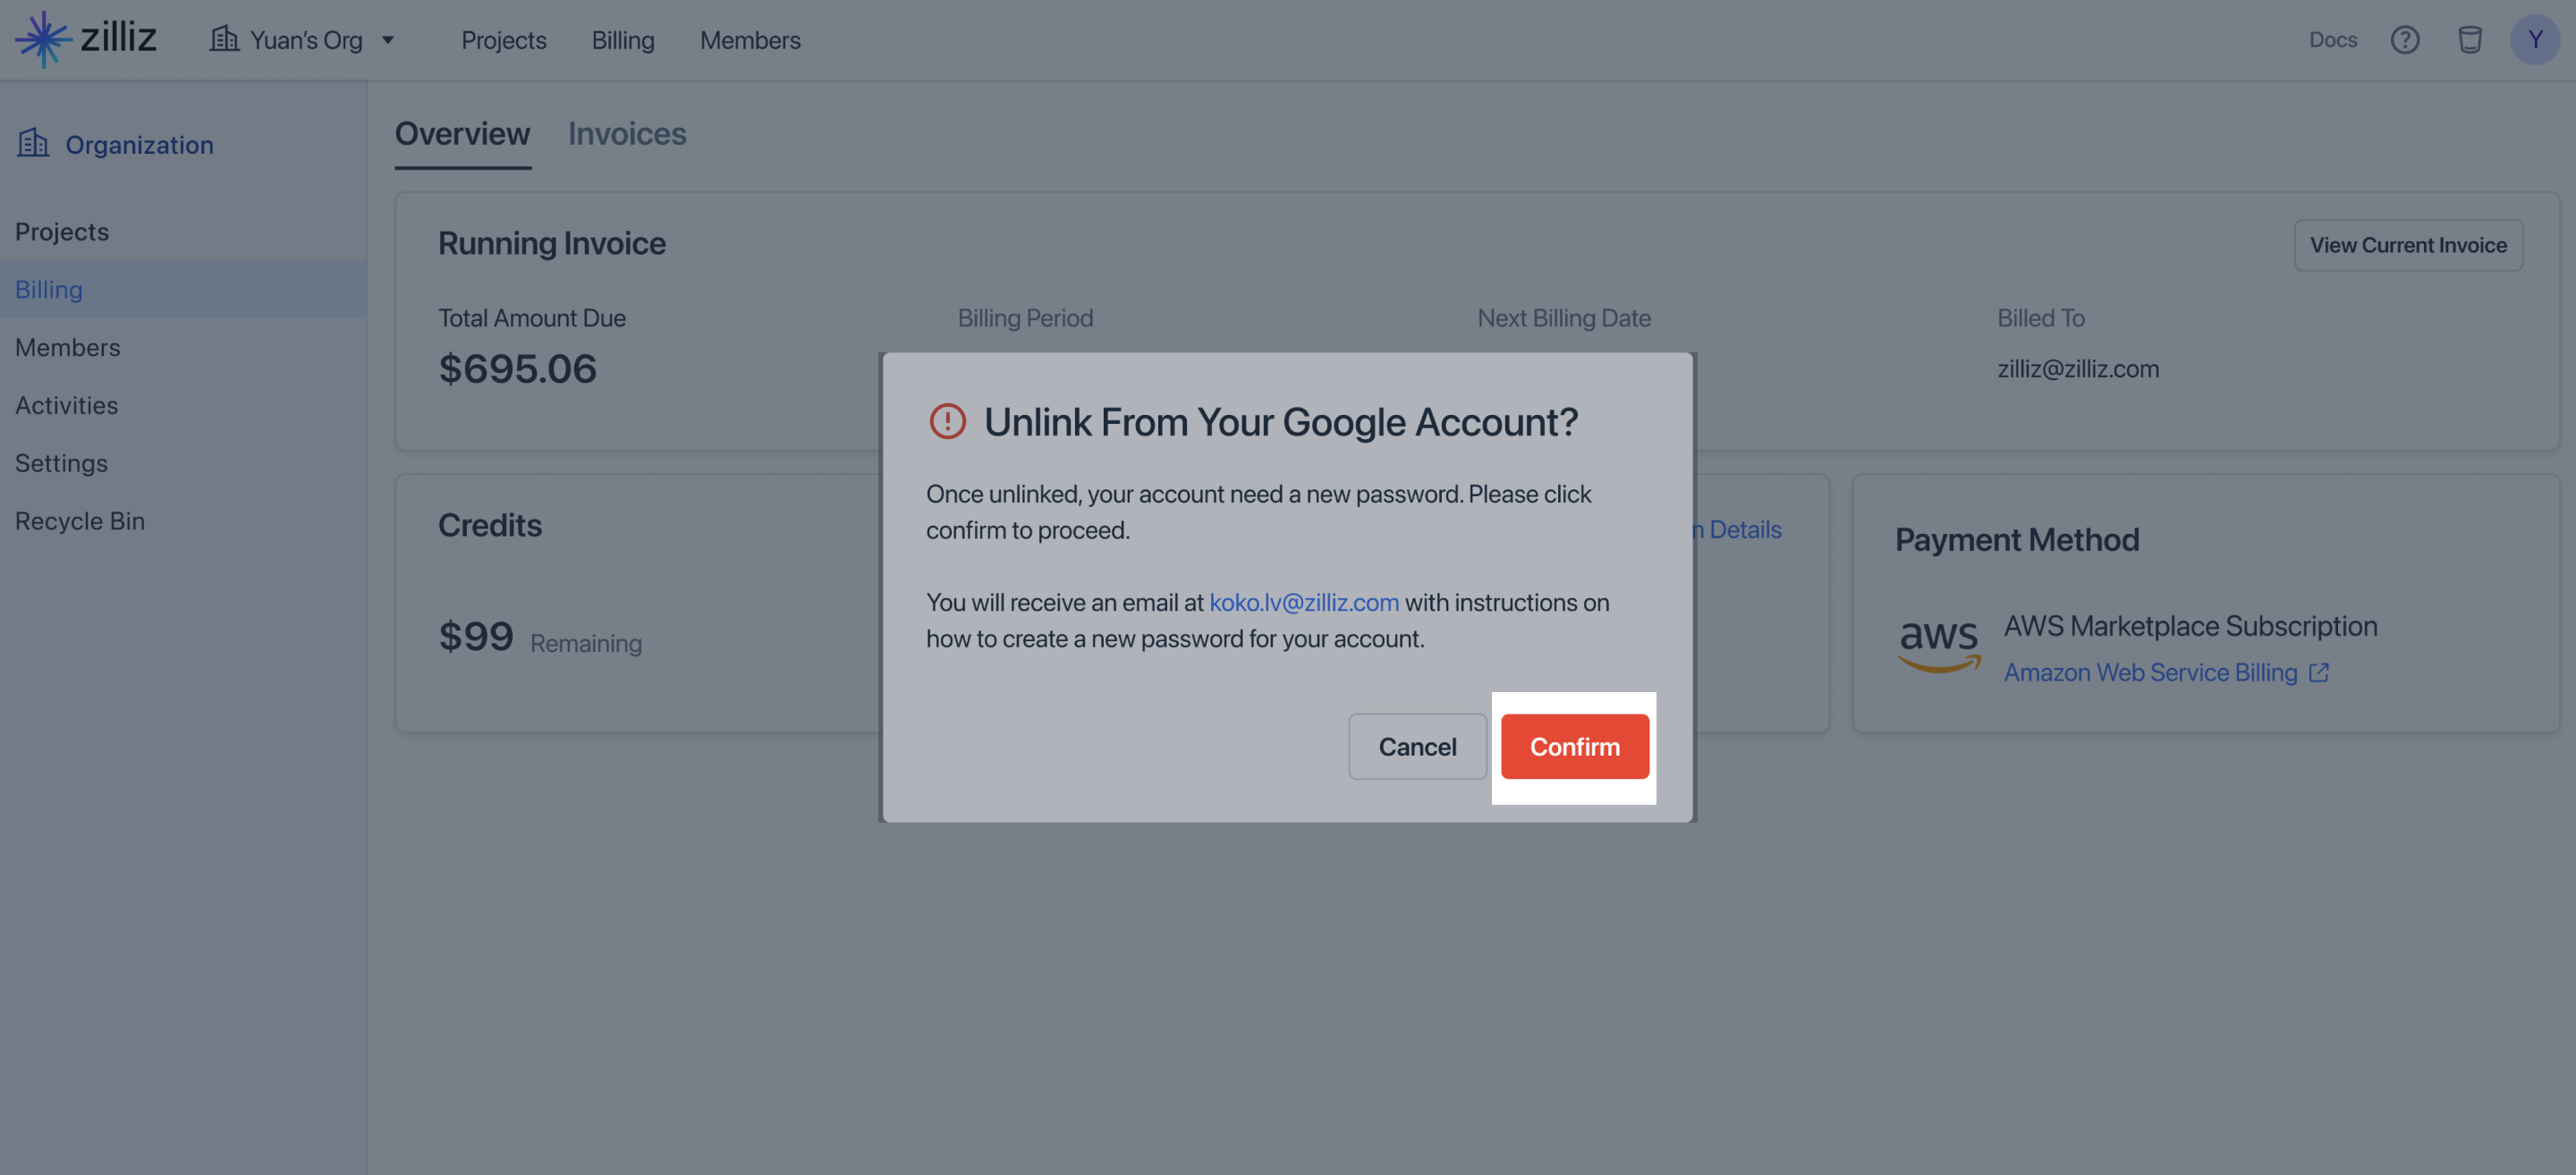Open the recycle bin icon in header
The width and height of the screenshot is (2576, 1175).
click(x=2469, y=40)
